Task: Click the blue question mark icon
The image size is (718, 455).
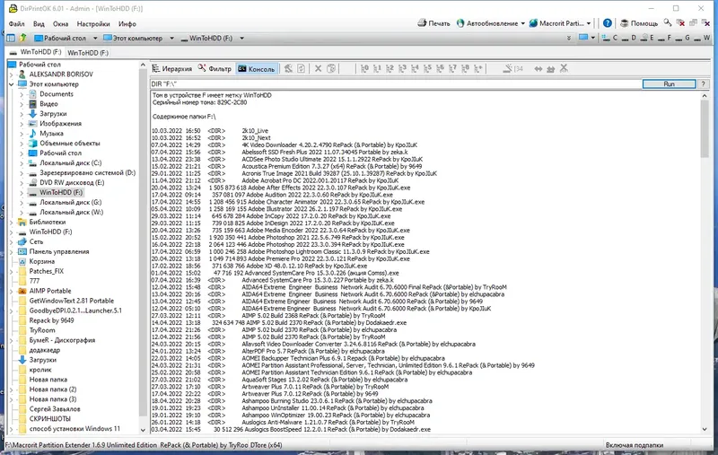Action: click(608, 23)
